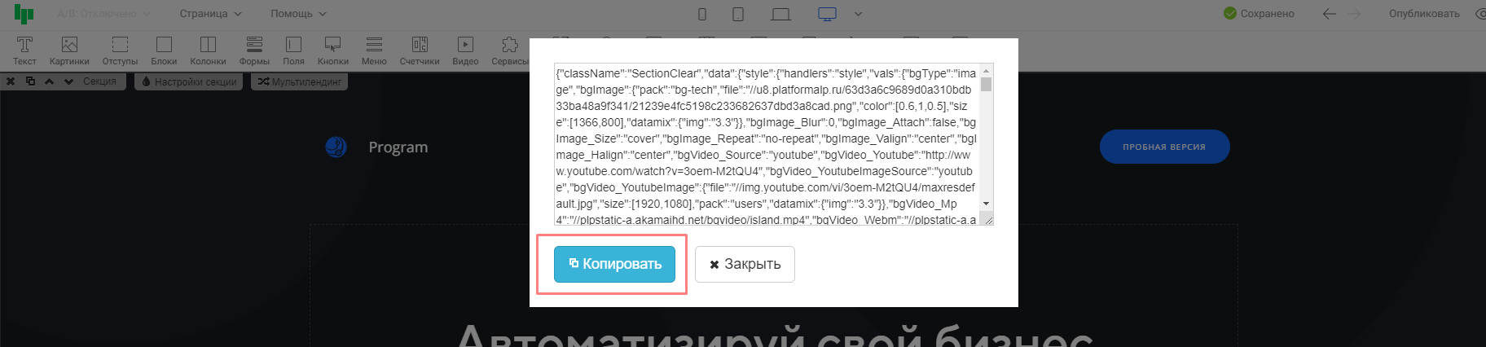The height and width of the screenshot is (347, 1486).
Task: Select the Текст (Text) tool
Action: point(24,50)
